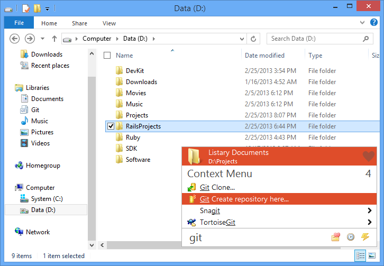Viewport: 384px width, 266px height.
Task: Open the Videos library
Action: point(35,143)
